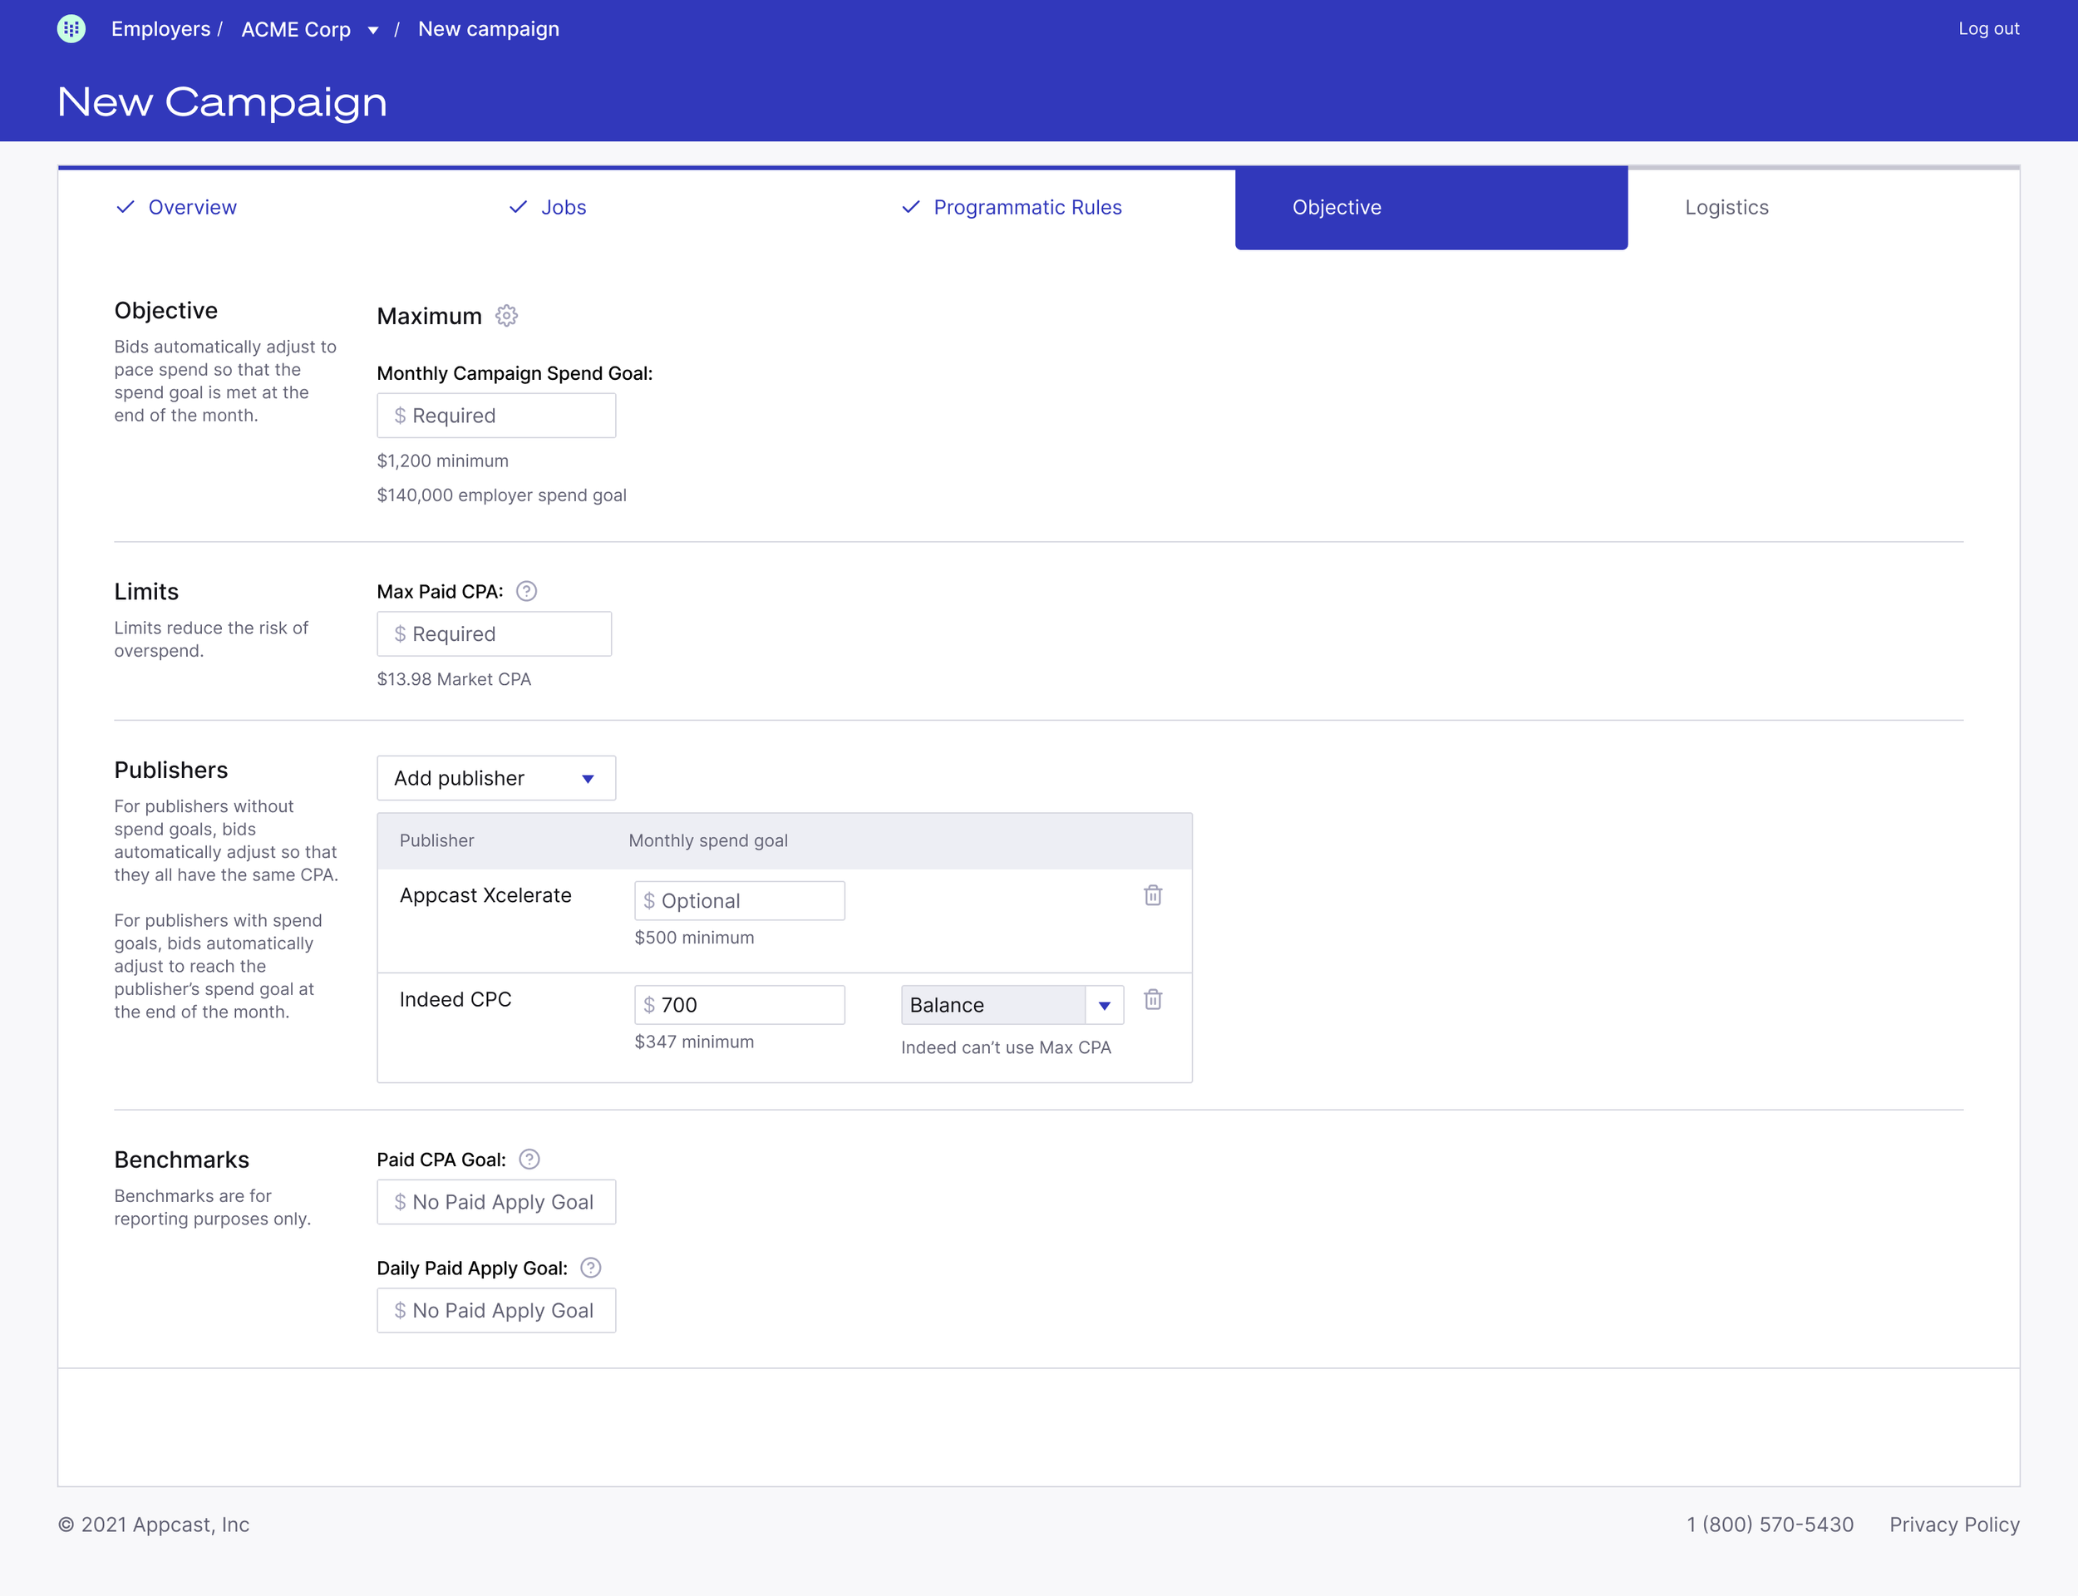Click Max Paid CPA help icon

526,591
